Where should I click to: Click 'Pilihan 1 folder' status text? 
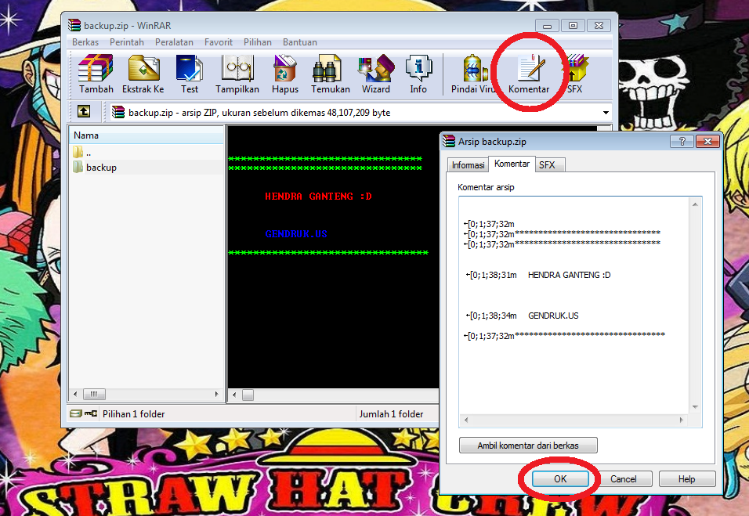133,414
